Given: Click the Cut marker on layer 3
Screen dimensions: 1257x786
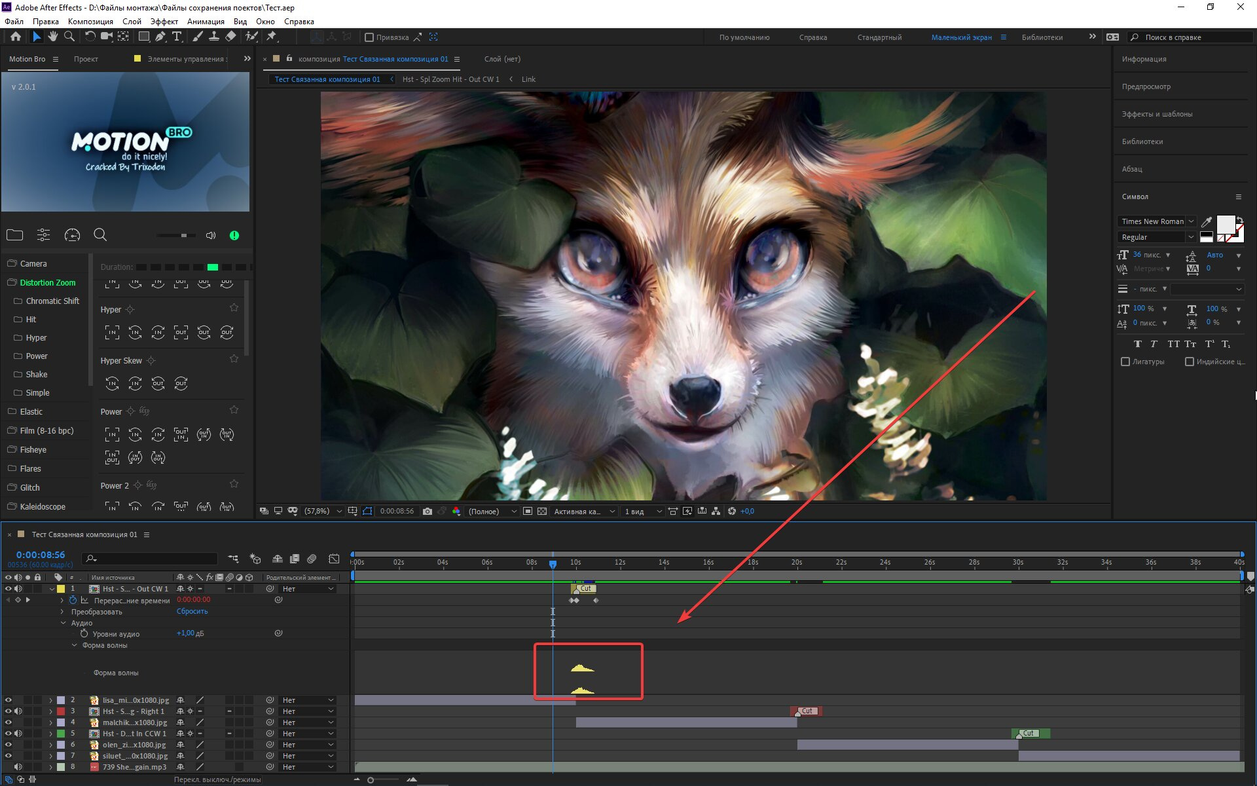Looking at the screenshot, I should tap(807, 711).
